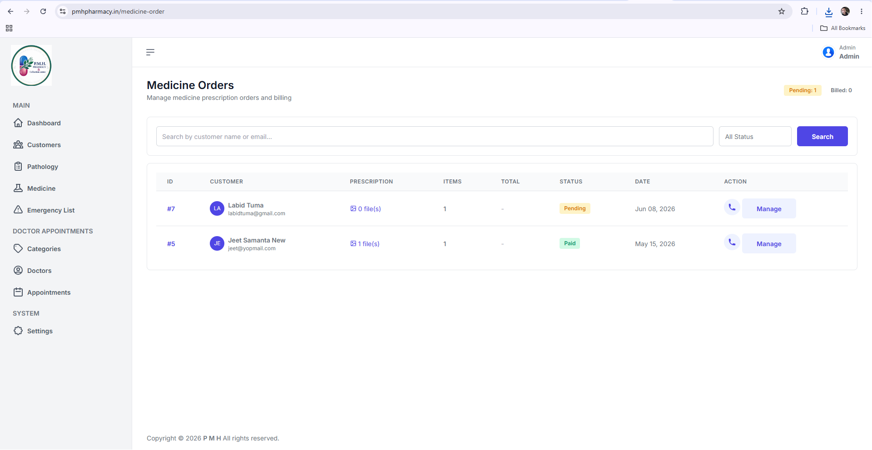This screenshot has width=872, height=450.
Task: Click the Settings gear icon
Action: [18, 331]
